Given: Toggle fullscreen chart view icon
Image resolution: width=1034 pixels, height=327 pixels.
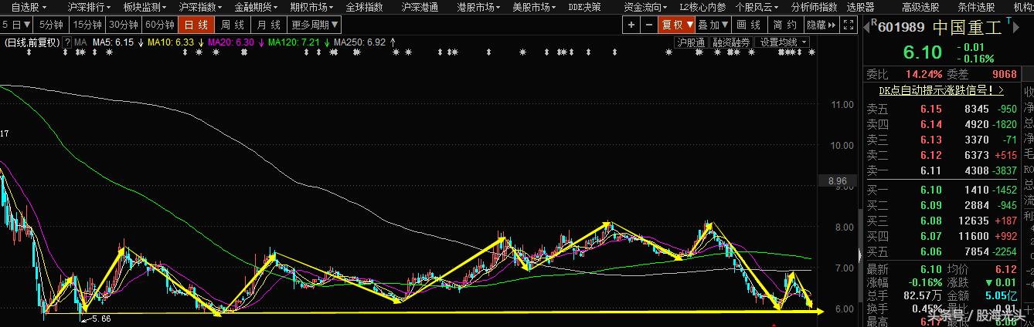Looking at the screenshot, I should tap(849, 25).
